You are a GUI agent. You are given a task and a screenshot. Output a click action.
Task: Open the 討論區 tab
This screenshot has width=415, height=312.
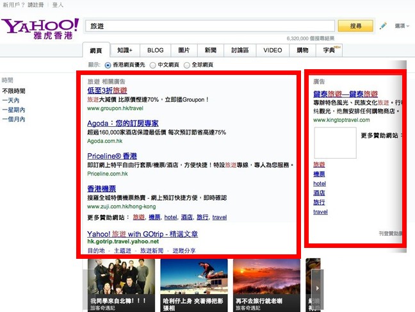[240, 51]
